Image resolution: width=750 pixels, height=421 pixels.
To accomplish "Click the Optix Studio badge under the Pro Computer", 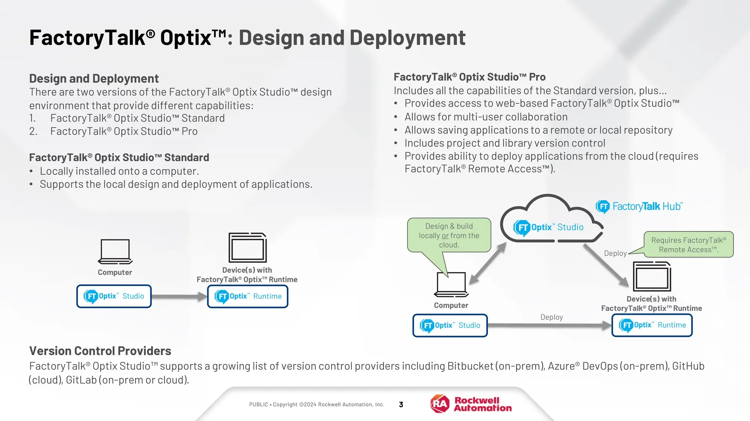I will (450, 325).
